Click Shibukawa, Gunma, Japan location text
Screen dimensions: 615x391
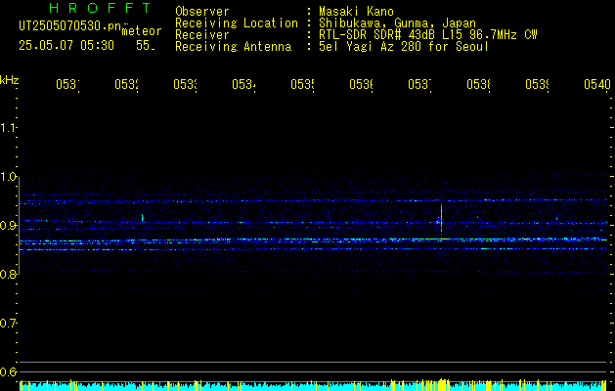coord(397,23)
